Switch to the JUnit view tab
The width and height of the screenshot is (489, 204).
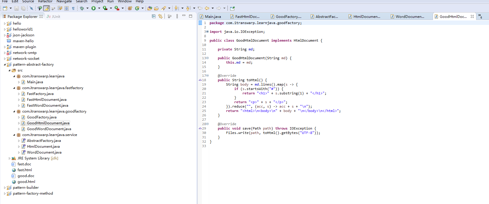point(53,17)
